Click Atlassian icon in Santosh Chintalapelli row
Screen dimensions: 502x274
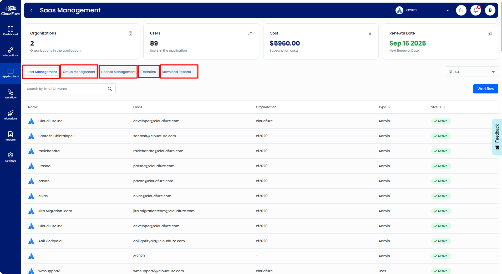click(31, 136)
